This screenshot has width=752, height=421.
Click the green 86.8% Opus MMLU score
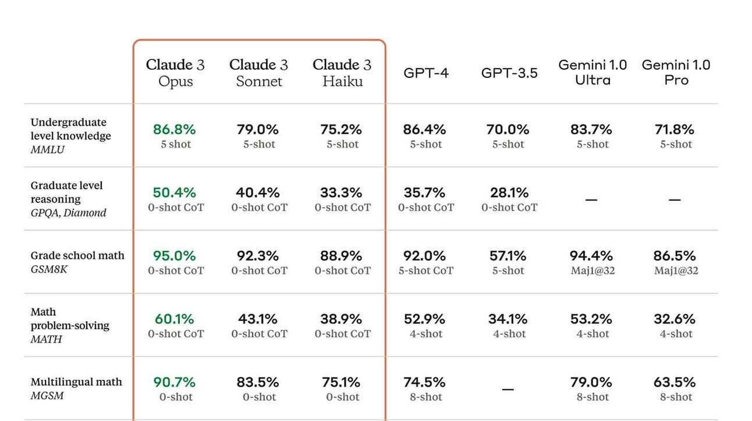coord(175,129)
